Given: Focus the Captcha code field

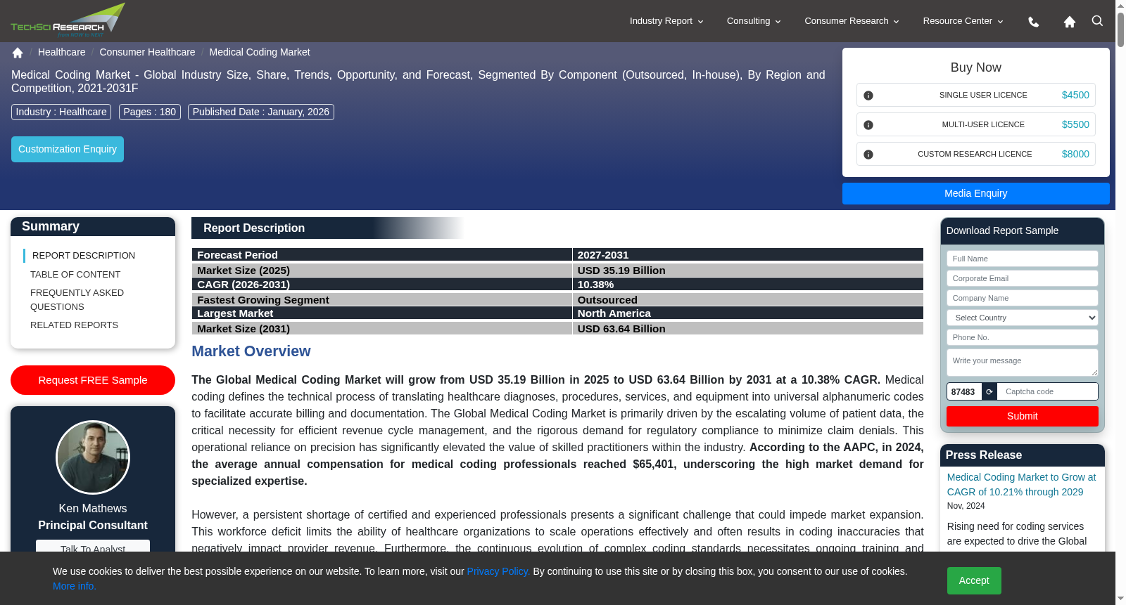Looking at the screenshot, I should point(1047,391).
